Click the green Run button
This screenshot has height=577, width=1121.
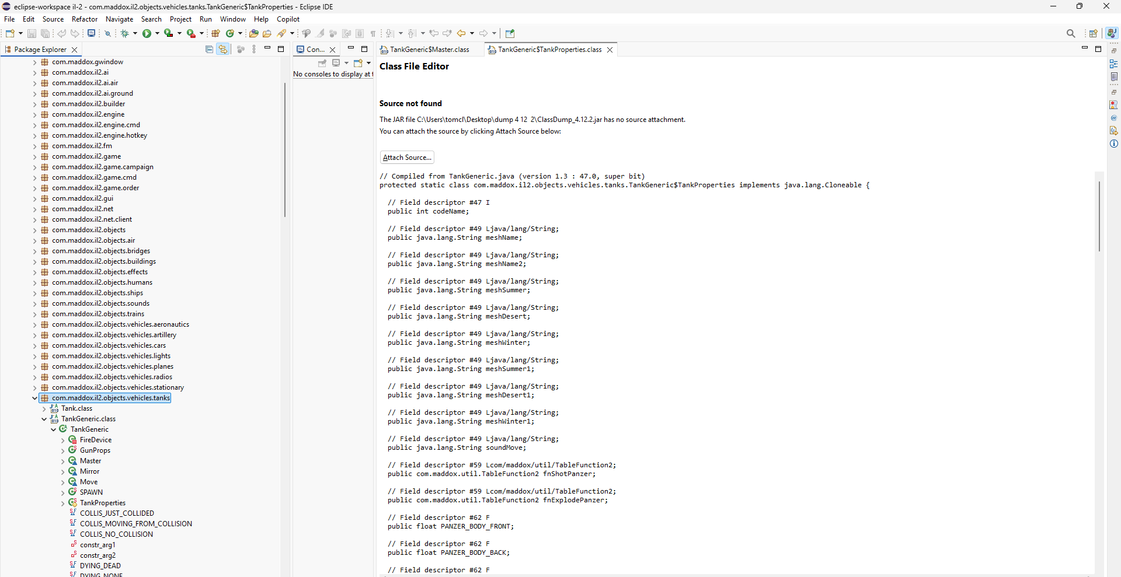point(147,33)
